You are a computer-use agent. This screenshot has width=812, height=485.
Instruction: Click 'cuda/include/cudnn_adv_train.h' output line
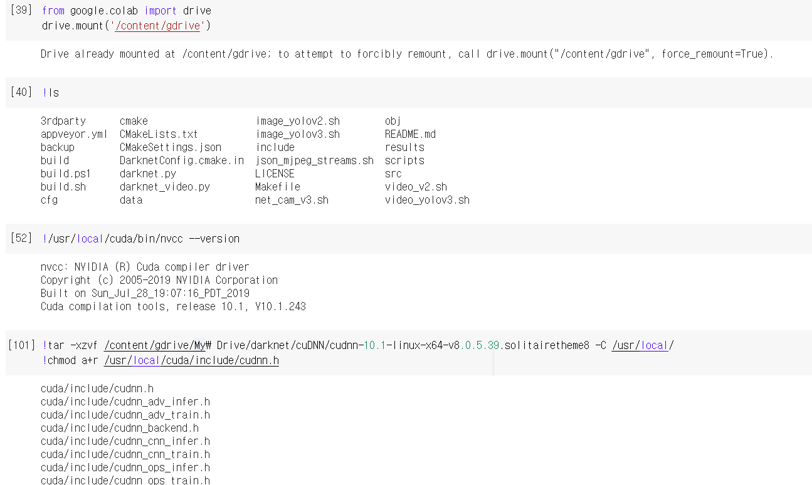pos(125,415)
